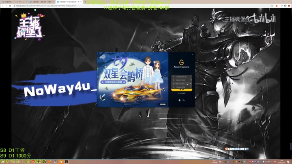Open the details button on the Qixi banner
Viewport: 292px width, 164px height.
click(x=163, y=104)
